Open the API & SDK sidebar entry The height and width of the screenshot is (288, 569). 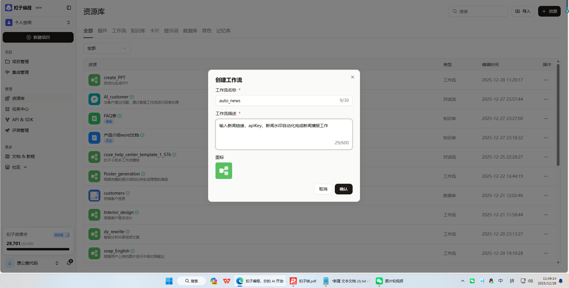pyautogui.click(x=22, y=119)
